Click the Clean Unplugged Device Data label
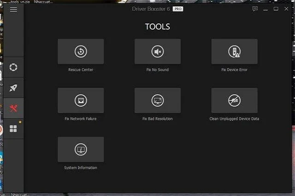Viewport: 295px width, 196px height. point(234,119)
